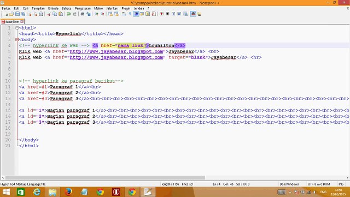The width and height of the screenshot is (350, 197).
Task: Open the Jalankan menu
Action: [112, 8]
